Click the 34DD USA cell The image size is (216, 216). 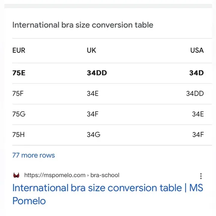coord(195,93)
